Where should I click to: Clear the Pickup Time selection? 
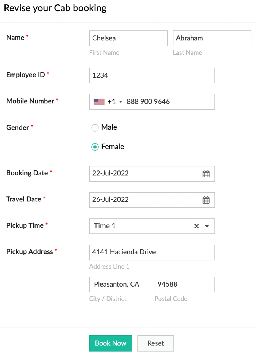click(x=196, y=226)
